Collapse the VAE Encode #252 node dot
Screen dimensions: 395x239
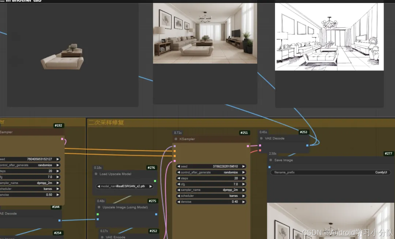(102, 237)
